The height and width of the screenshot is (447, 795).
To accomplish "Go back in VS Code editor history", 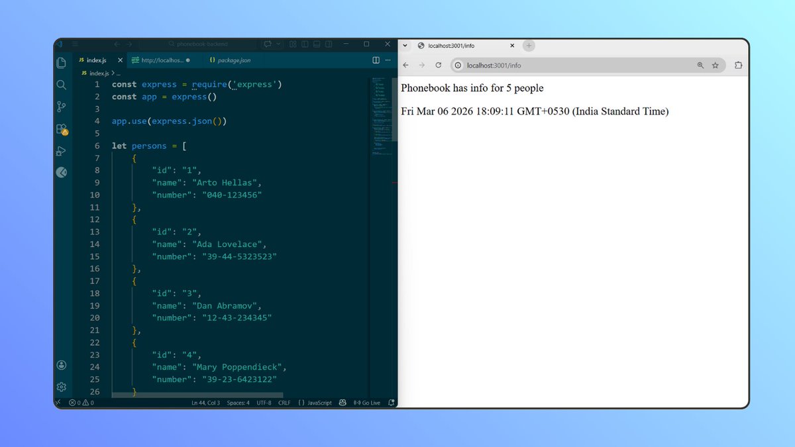I will [117, 44].
